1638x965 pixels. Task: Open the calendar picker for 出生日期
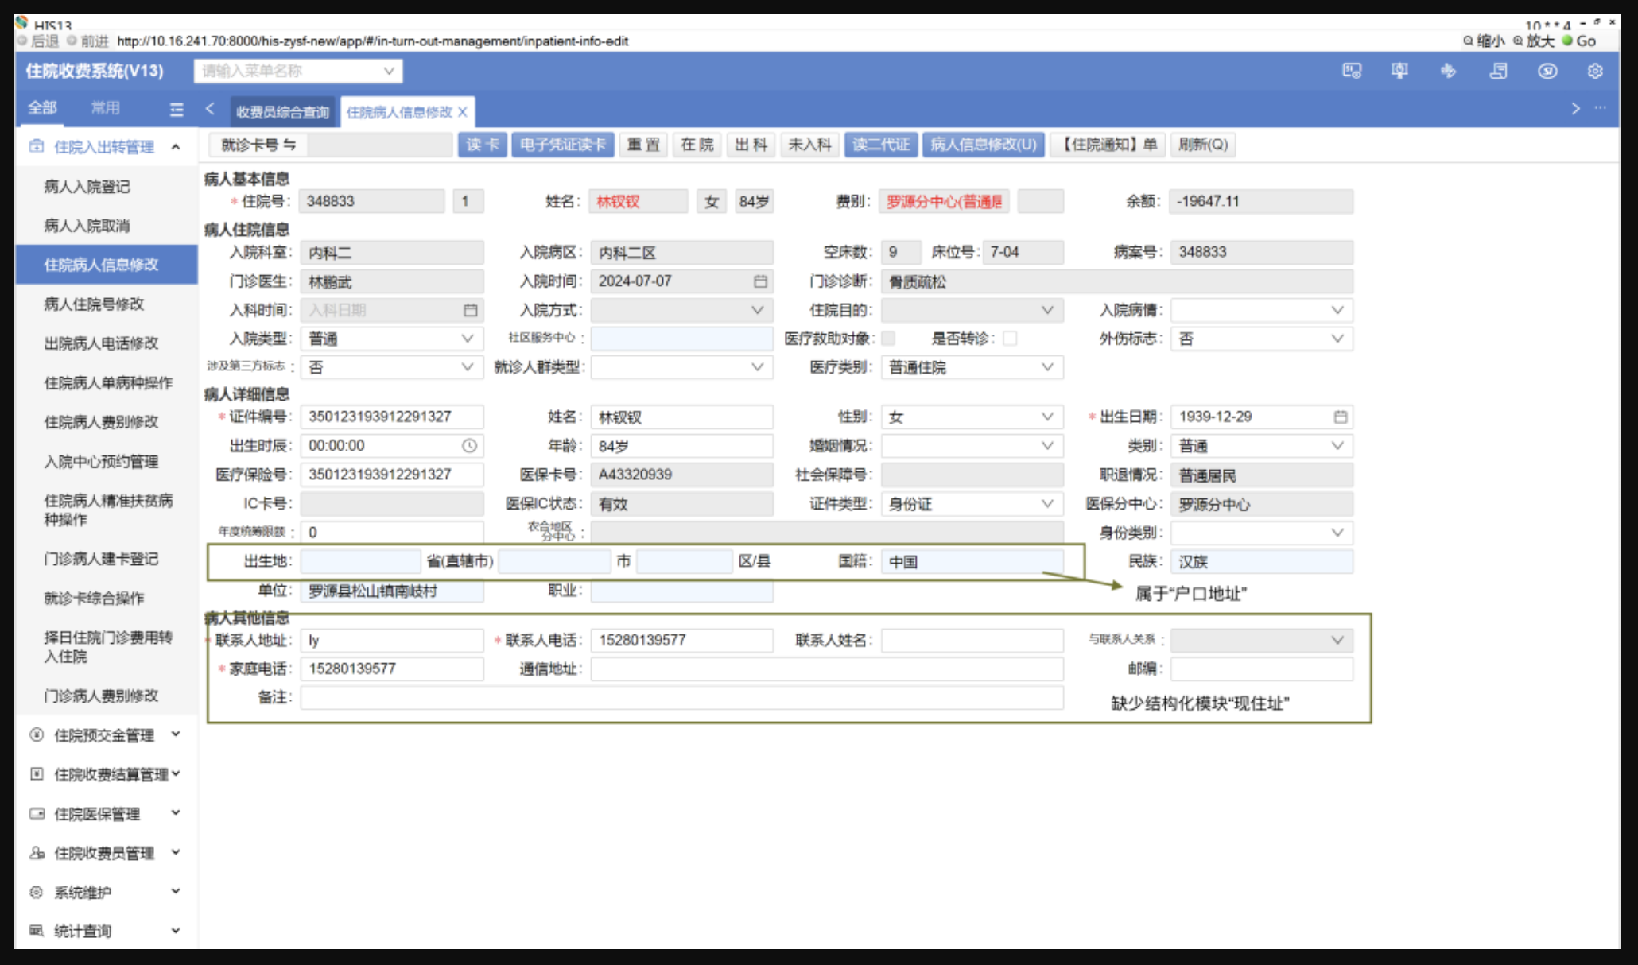click(x=1340, y=417)
